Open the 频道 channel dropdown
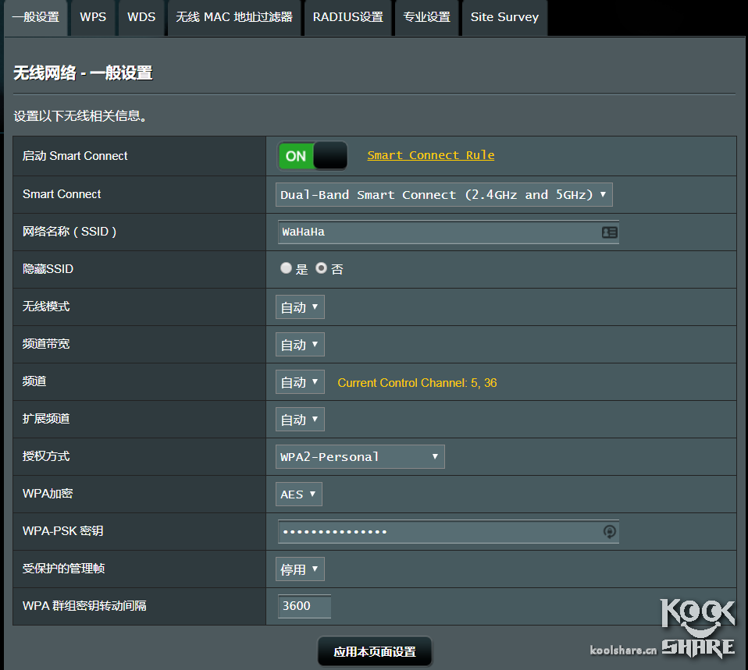Image resolution: width=748 pixels, height=670 pixels. tap(300, 382)
